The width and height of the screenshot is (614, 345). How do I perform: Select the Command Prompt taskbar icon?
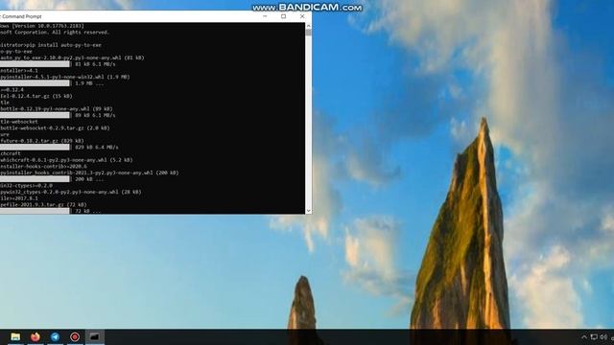click(x=95, y=336)
